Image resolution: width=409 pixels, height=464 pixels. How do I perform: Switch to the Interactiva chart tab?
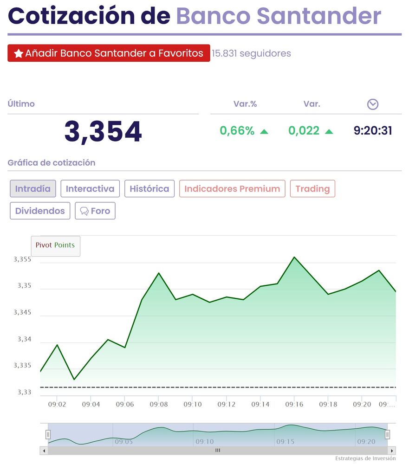pyautogui.click(x=90, y=189)
